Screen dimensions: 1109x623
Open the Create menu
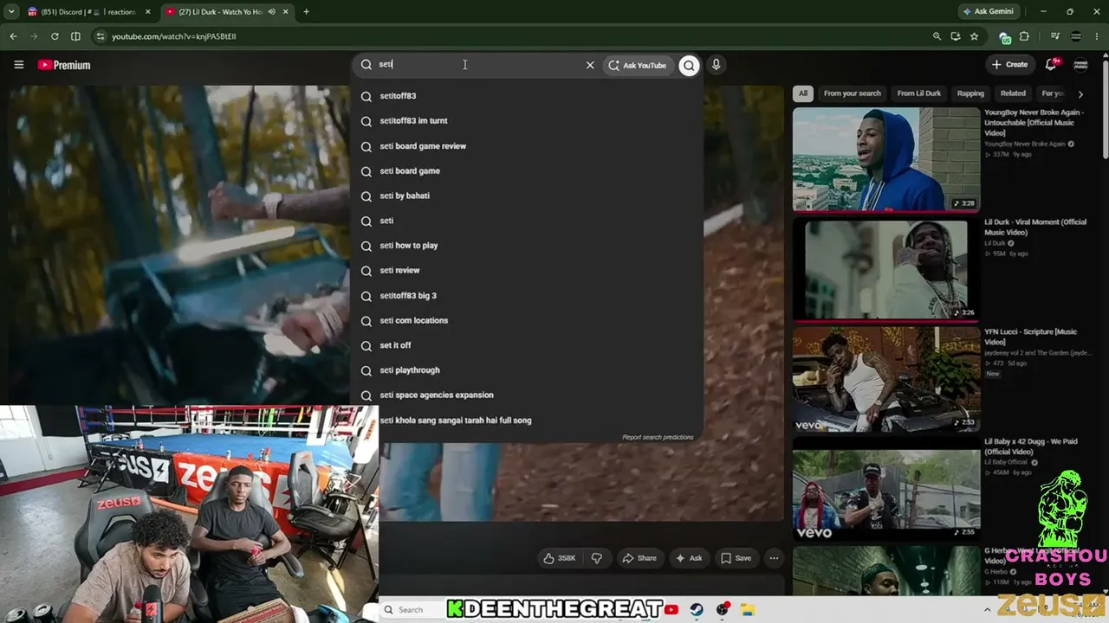pyautogui.click(x=1010, y=65)
